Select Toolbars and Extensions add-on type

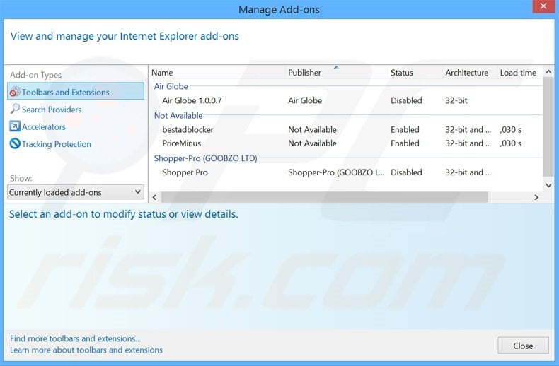[x=76, y=92]
